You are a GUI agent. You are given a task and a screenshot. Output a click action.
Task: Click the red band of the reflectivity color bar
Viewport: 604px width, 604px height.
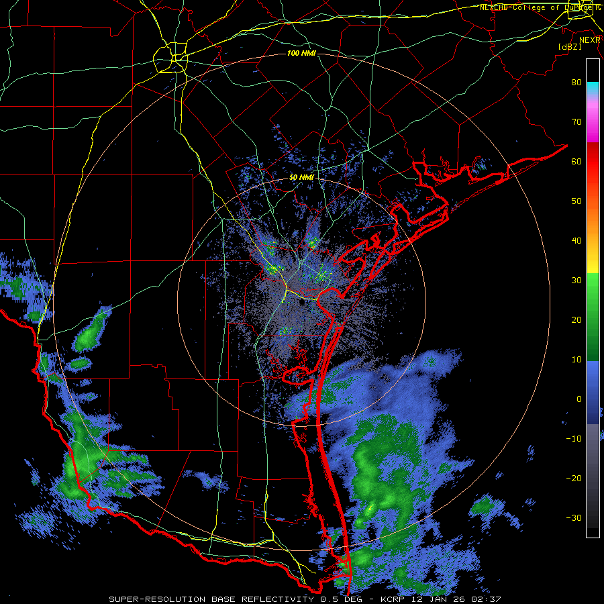(593, 162)
